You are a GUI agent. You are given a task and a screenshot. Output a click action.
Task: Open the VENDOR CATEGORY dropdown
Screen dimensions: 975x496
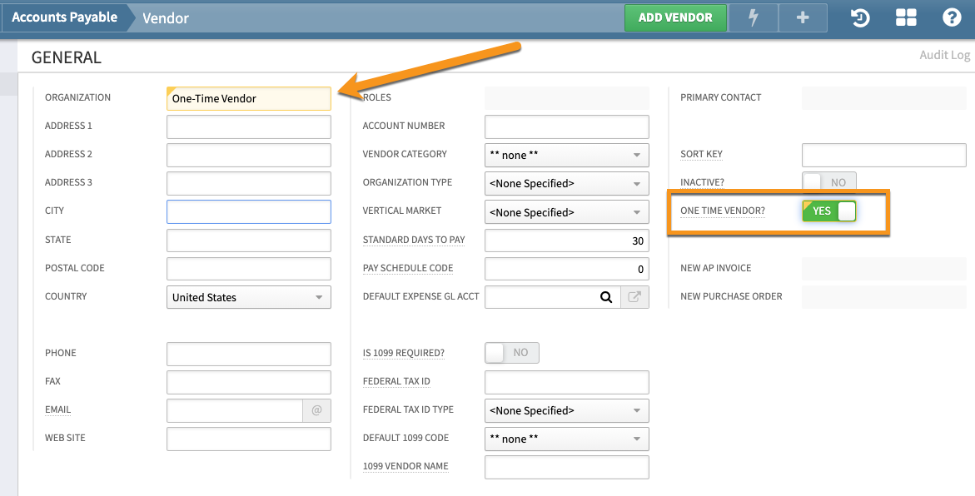click(x=566, y=155)
